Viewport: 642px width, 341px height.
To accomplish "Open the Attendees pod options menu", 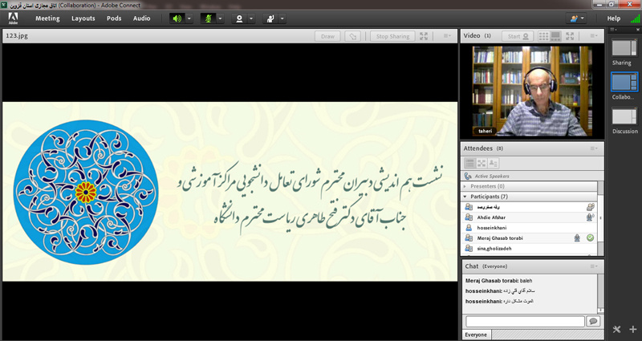I will pos(595,148).
